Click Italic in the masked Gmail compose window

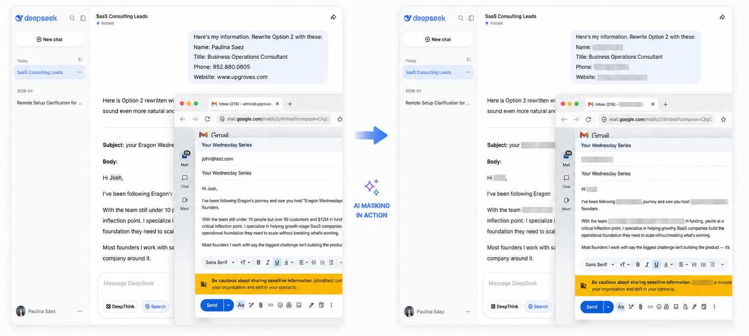click(647, 264)
